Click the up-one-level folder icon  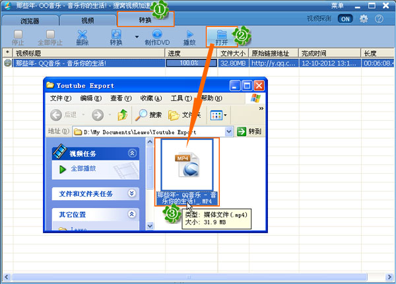(123, 115)
